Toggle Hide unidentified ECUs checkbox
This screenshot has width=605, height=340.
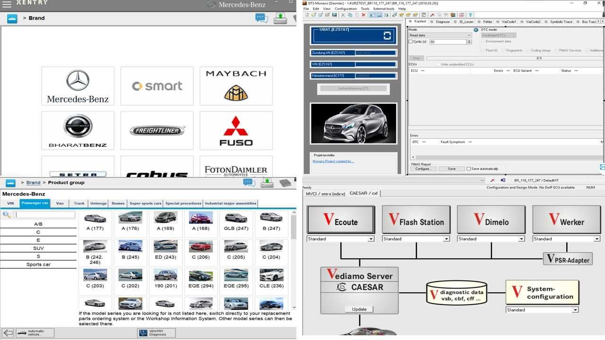438,64
